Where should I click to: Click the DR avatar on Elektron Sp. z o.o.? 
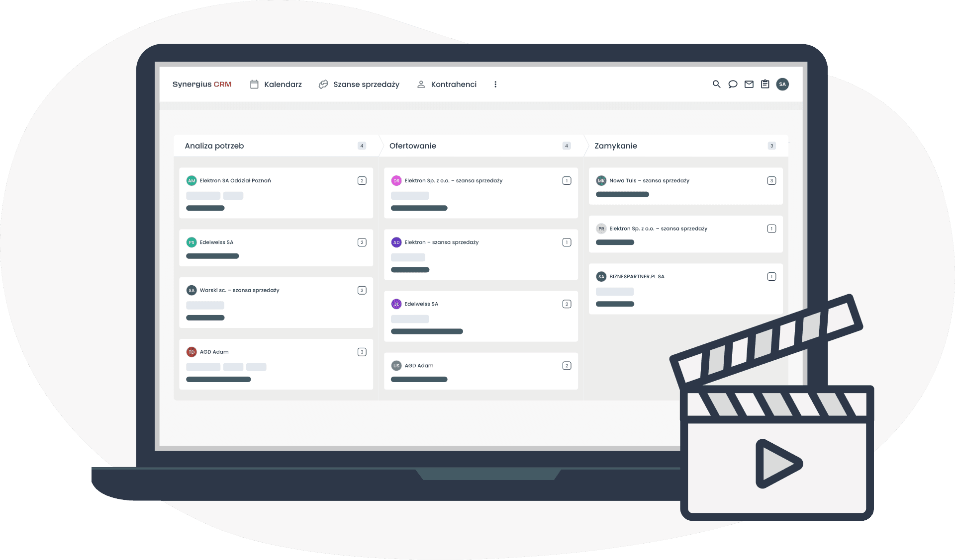(x=396, y=181)
